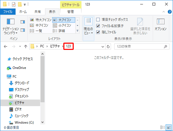Image resolution: width=173 pixels, height=131 pixels.
Task: Open the 管理 tab under ピクチャ ツール
Action: 71,12
